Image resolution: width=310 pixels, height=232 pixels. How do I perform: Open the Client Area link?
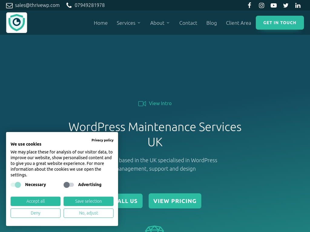[x=239, y=23]
